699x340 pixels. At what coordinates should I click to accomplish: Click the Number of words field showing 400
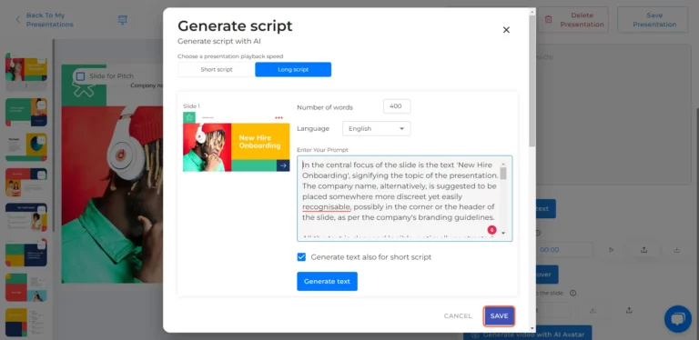(396, 106)
